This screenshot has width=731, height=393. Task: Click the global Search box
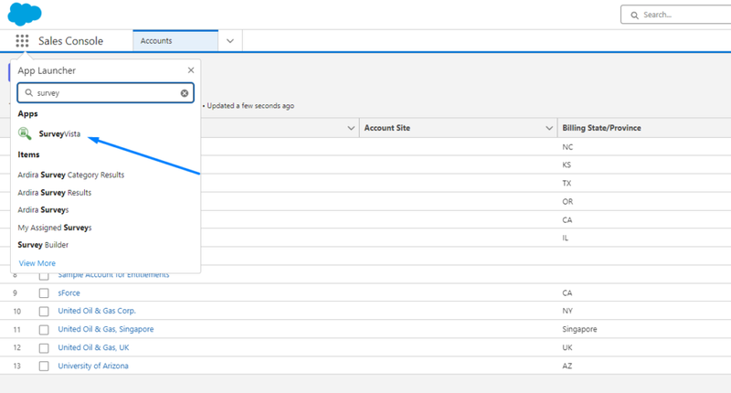[676, 15]
